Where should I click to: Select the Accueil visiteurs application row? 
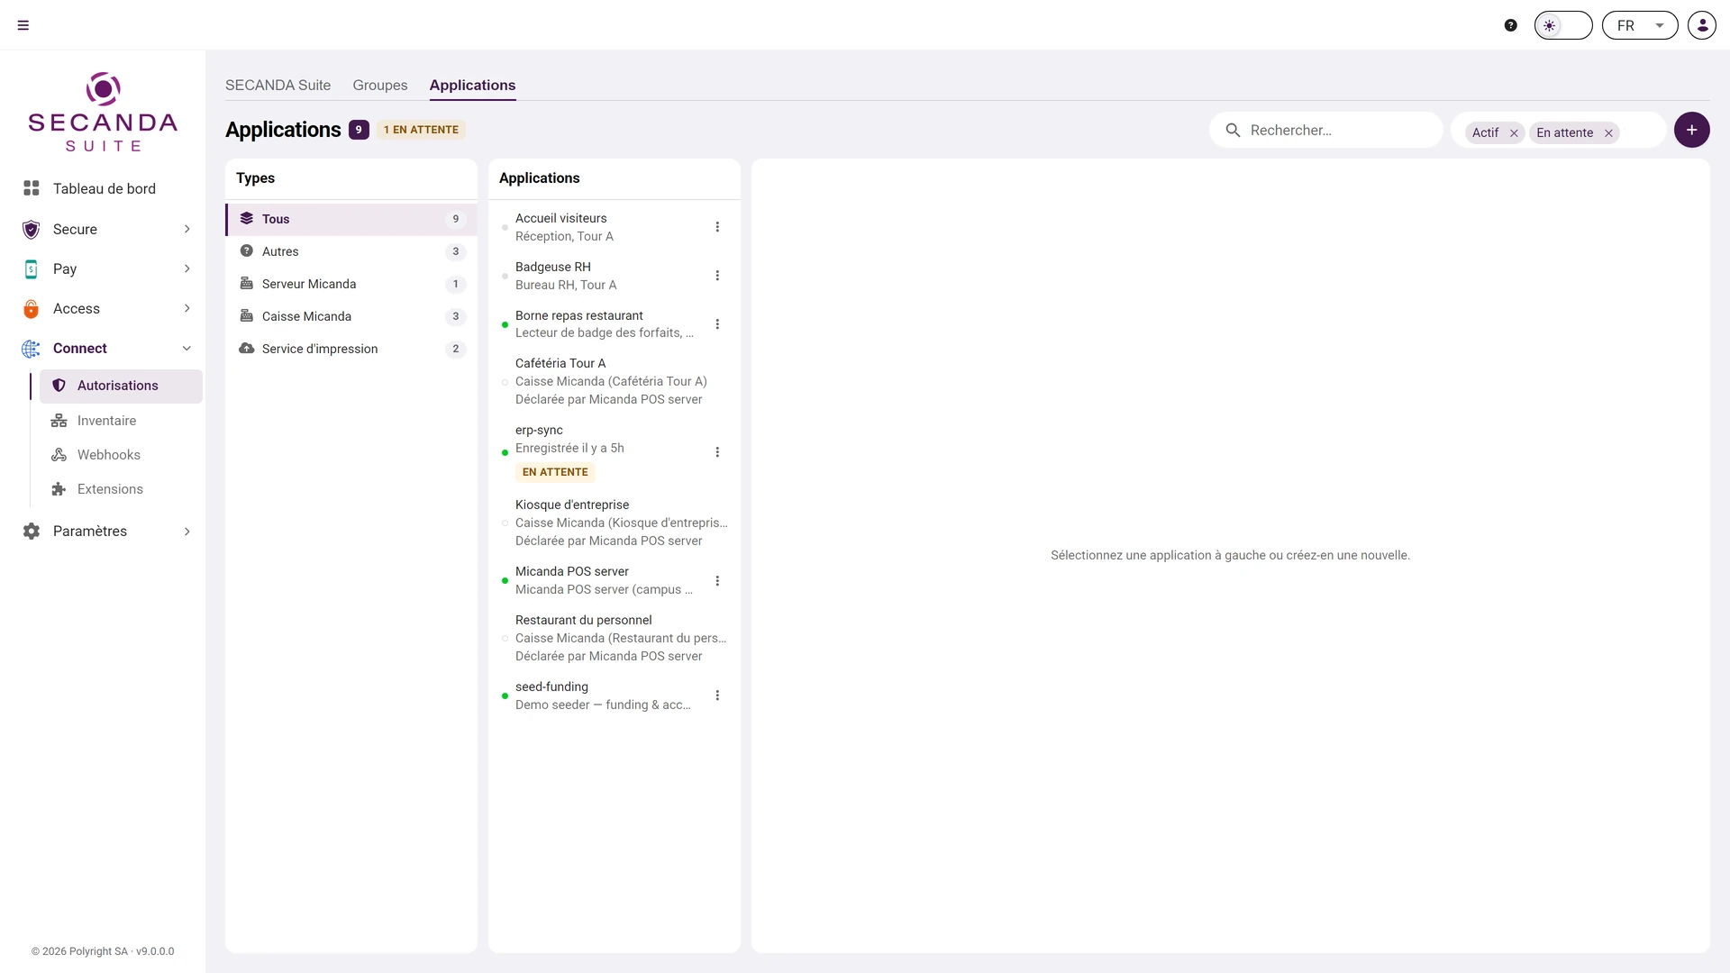point(615,227)
